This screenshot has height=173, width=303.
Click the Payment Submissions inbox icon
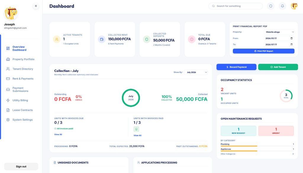click(8, 90)
